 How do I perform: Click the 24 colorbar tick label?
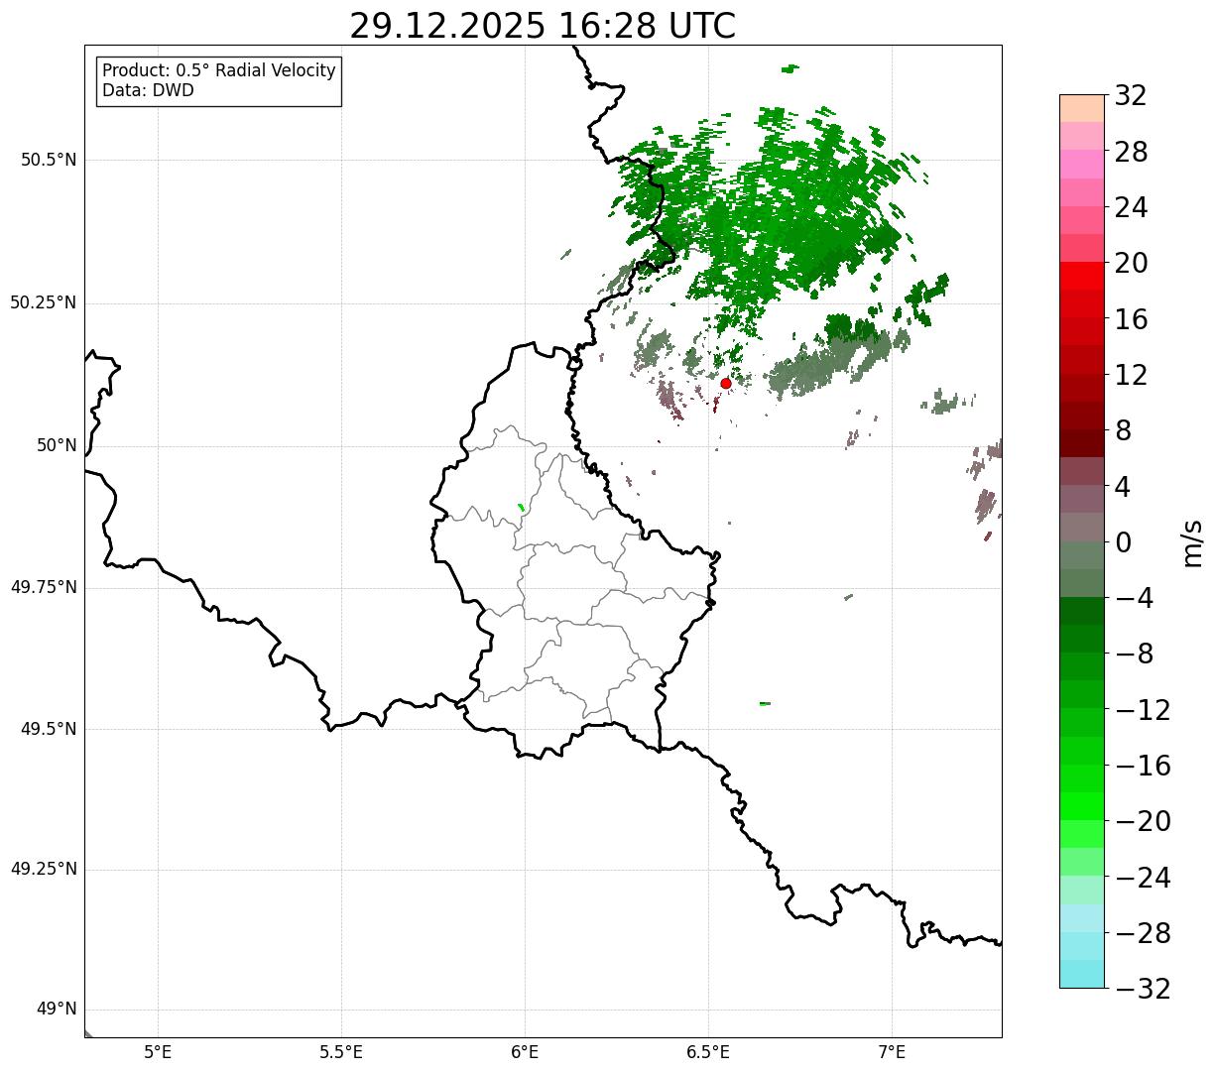tap(1130, 207)
